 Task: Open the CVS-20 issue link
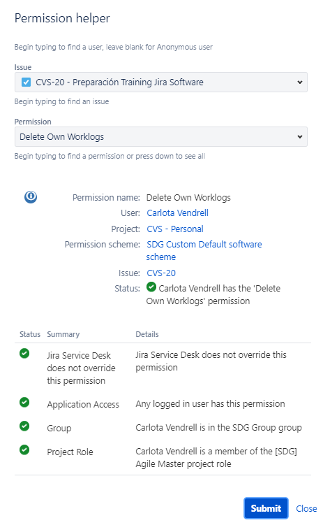point(161,273)
